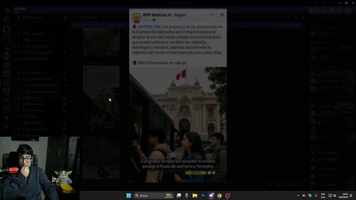This screenshot has height=200, width=356.
Task: Open network settings from the tray
Action: pos(330,196)
